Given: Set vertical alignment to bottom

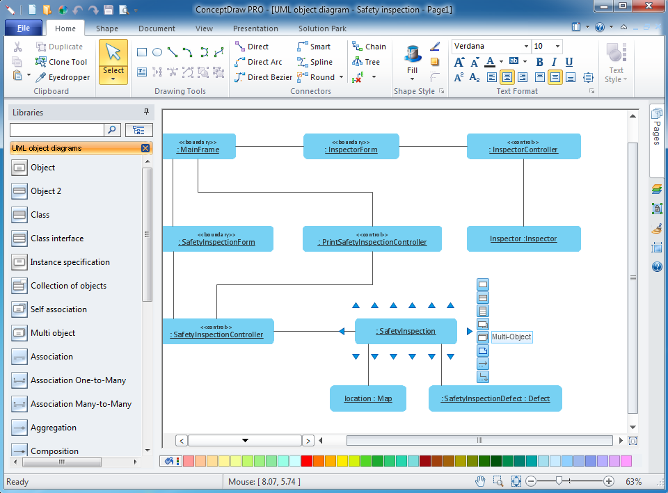Looking at the screenshot, I should pos(571,77).
